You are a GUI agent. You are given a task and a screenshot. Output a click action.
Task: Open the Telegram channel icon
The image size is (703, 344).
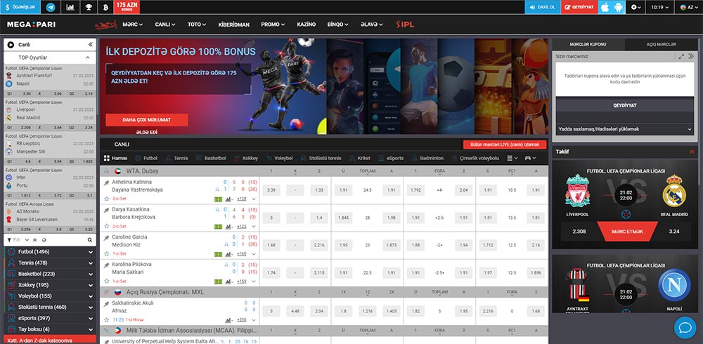(51, 7)
